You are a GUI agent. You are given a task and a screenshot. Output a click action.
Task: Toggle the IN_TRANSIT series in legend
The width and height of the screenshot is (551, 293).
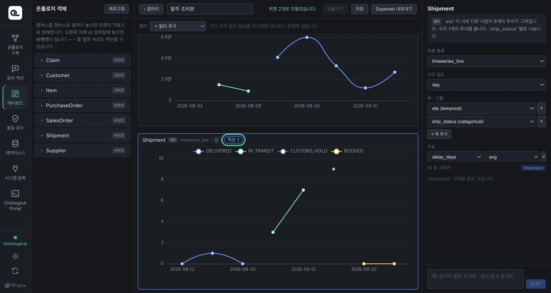pos(254,151)
